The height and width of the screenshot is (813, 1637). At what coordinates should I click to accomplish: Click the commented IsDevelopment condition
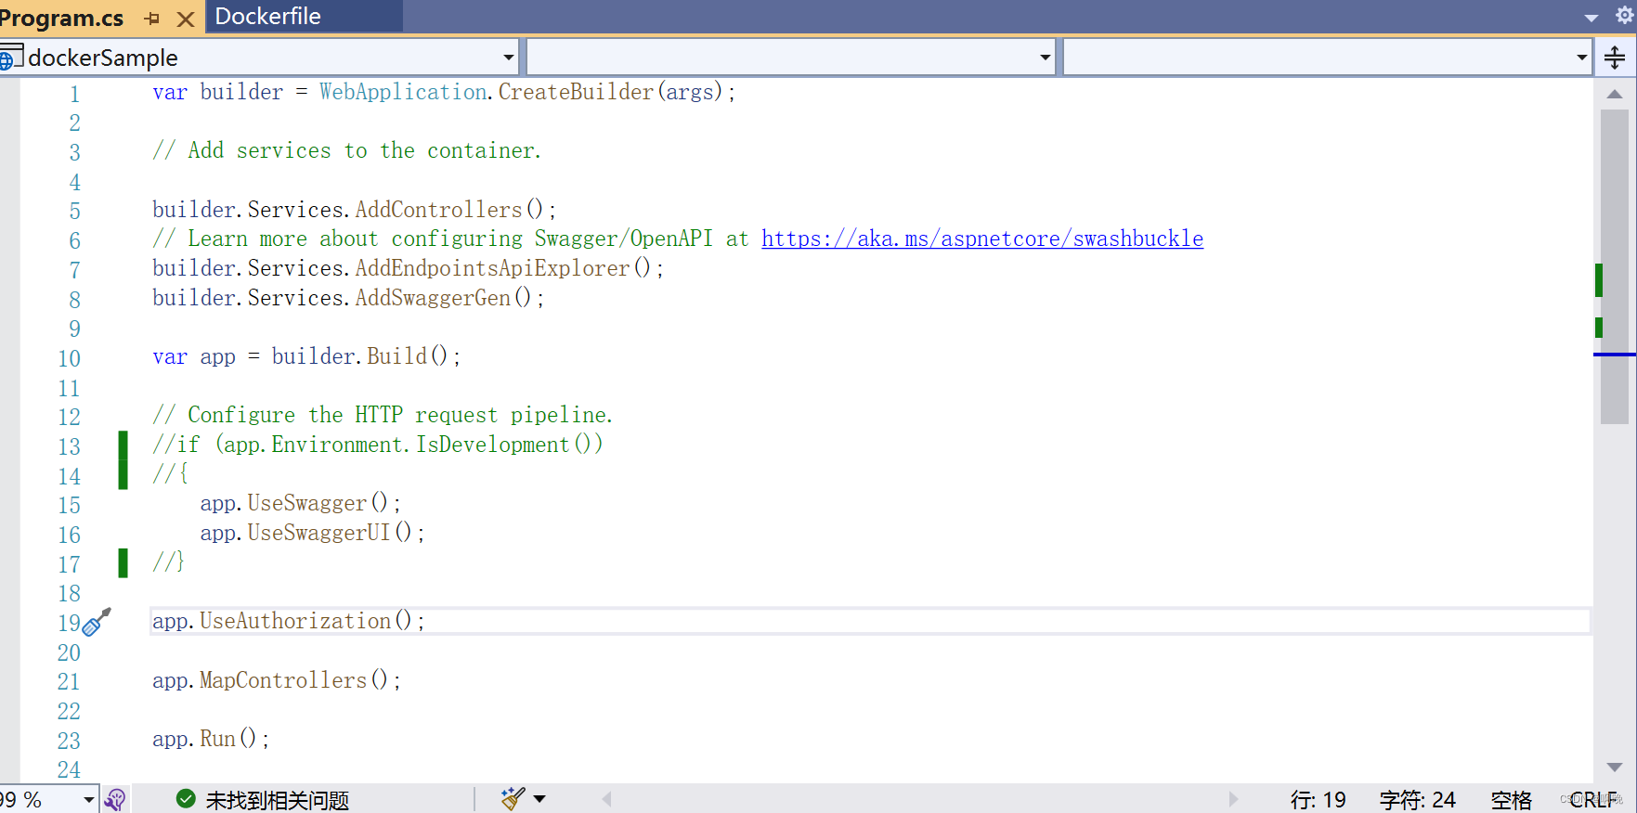378,445
